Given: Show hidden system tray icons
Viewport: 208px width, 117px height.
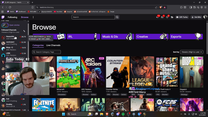Looking at the screenshot, I should (181, 114).
